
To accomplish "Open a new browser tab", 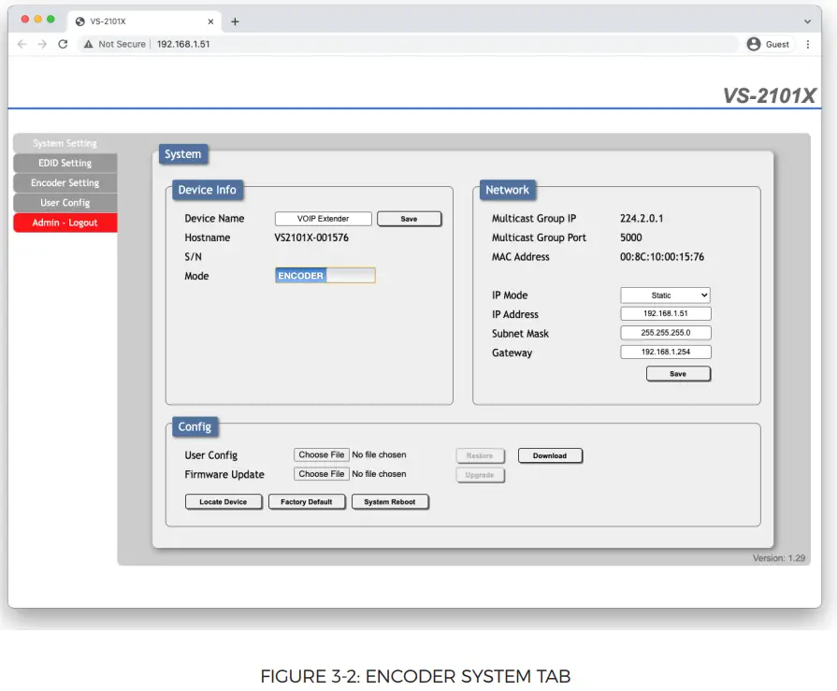I will (x=235, y=22).
